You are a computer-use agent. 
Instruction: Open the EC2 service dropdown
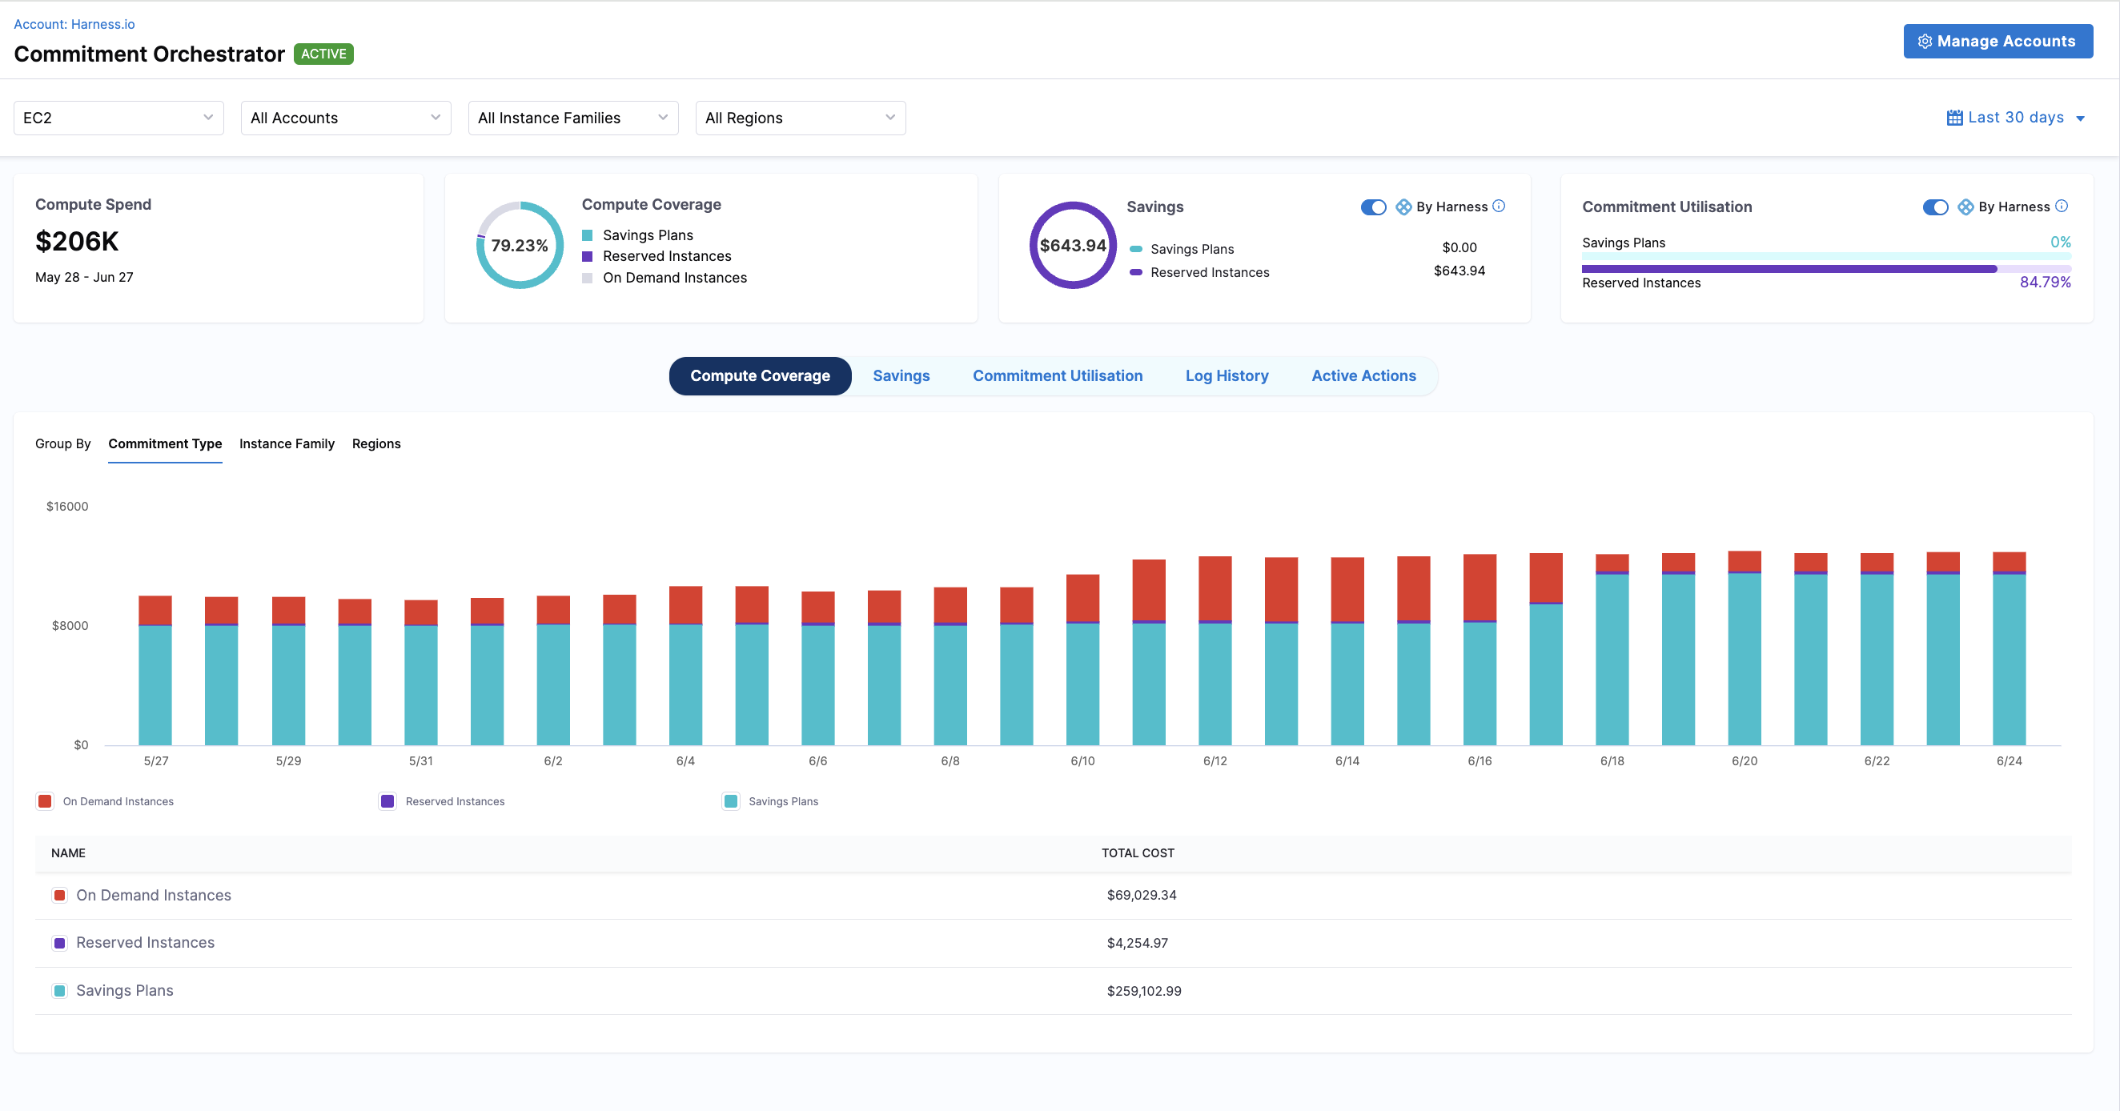[x=118, y=118]
